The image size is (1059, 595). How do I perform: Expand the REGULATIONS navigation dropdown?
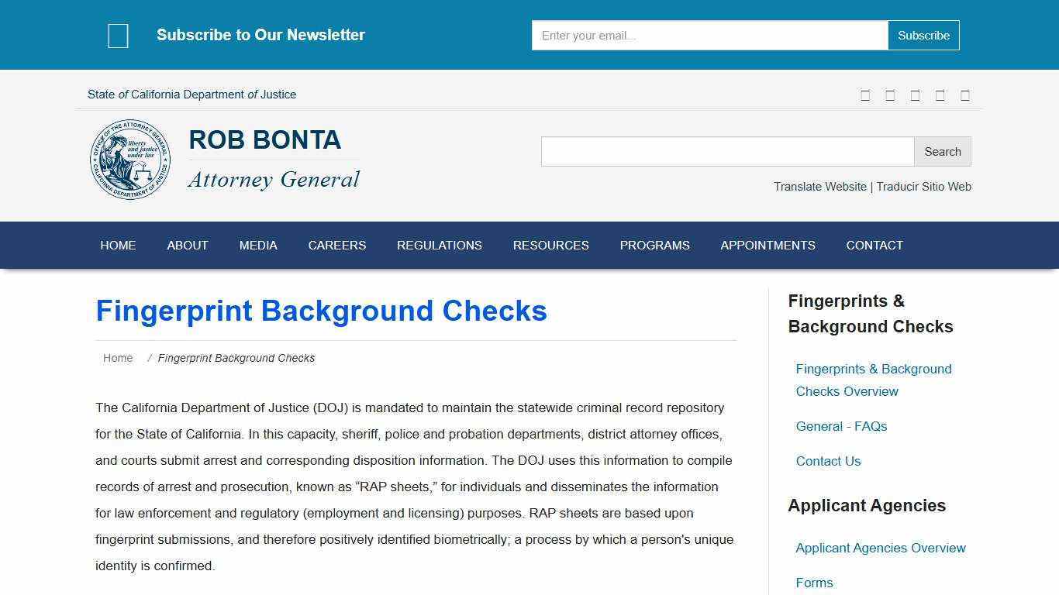440,245
